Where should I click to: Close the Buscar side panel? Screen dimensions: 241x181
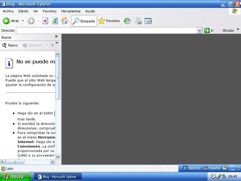click(56, 36)
